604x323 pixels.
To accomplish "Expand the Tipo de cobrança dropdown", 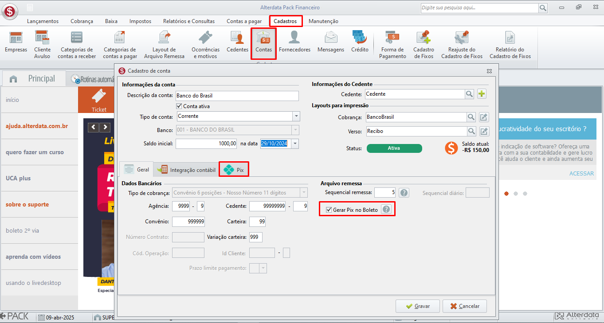I will point(304,193).
